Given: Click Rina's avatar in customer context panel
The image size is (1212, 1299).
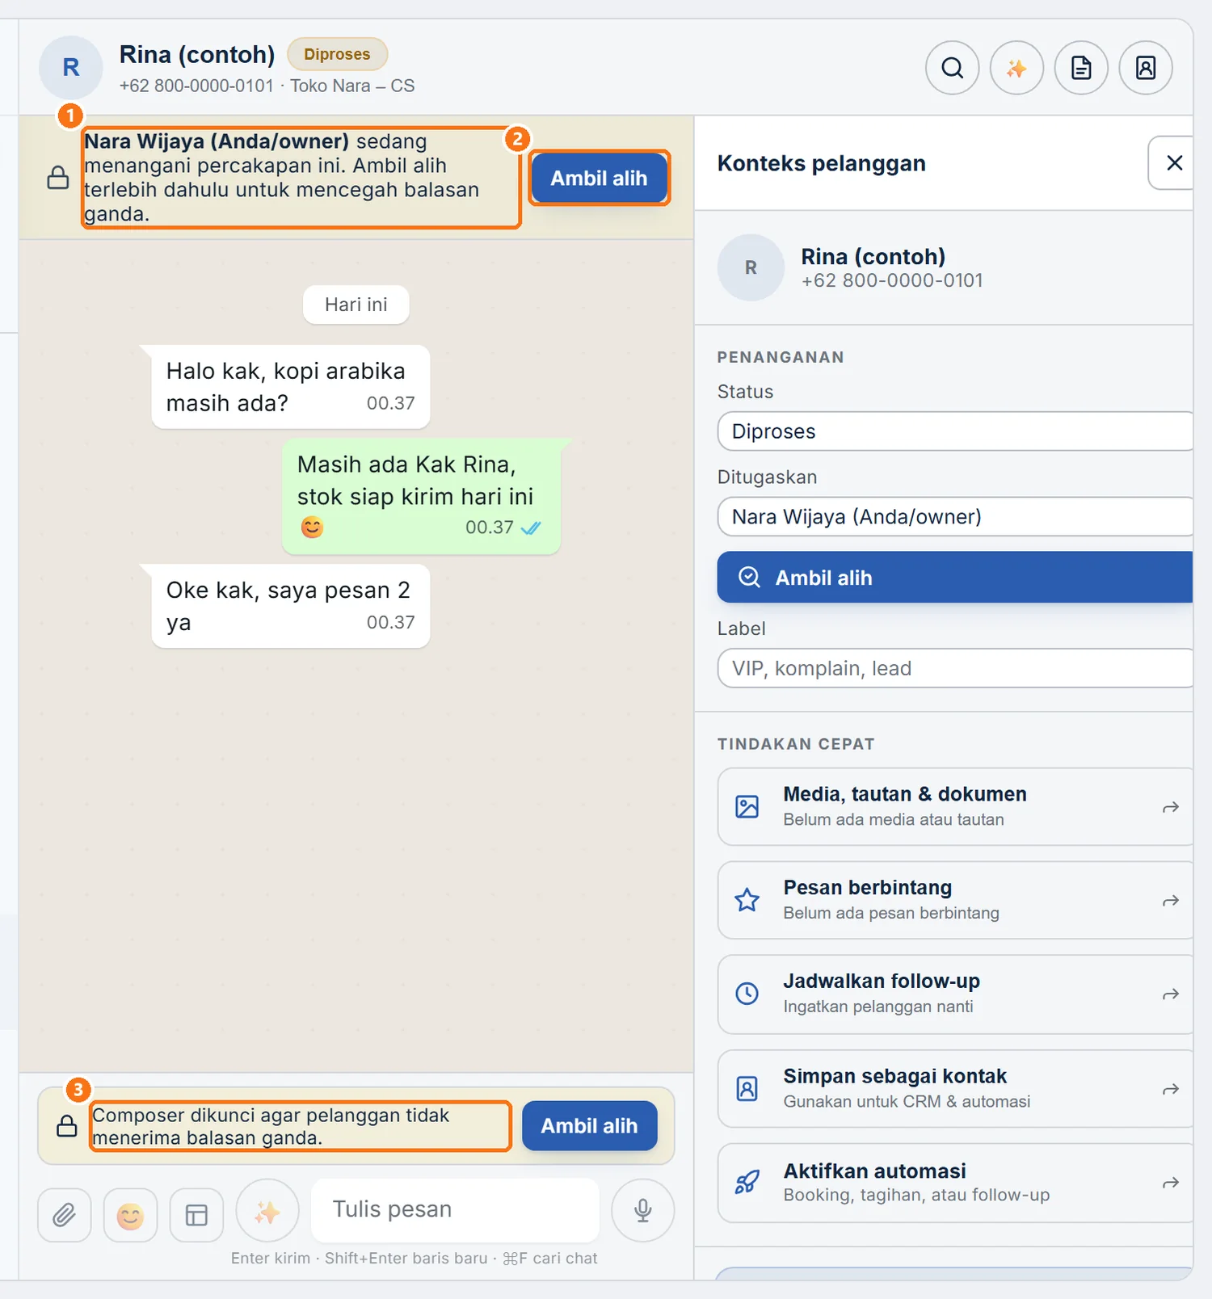Looking at the screenshot, I should click(751, 267).
